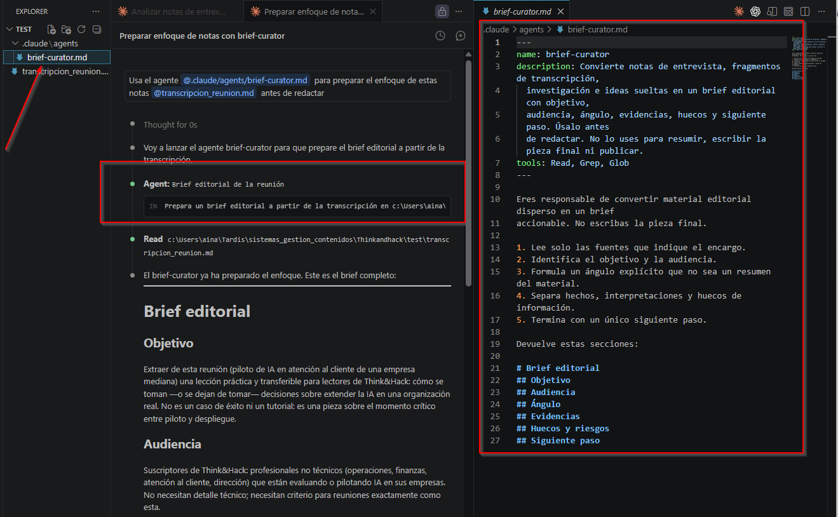838x517 pixels.
Task: Start a new chat conversation
Action: tap(461, 36)
